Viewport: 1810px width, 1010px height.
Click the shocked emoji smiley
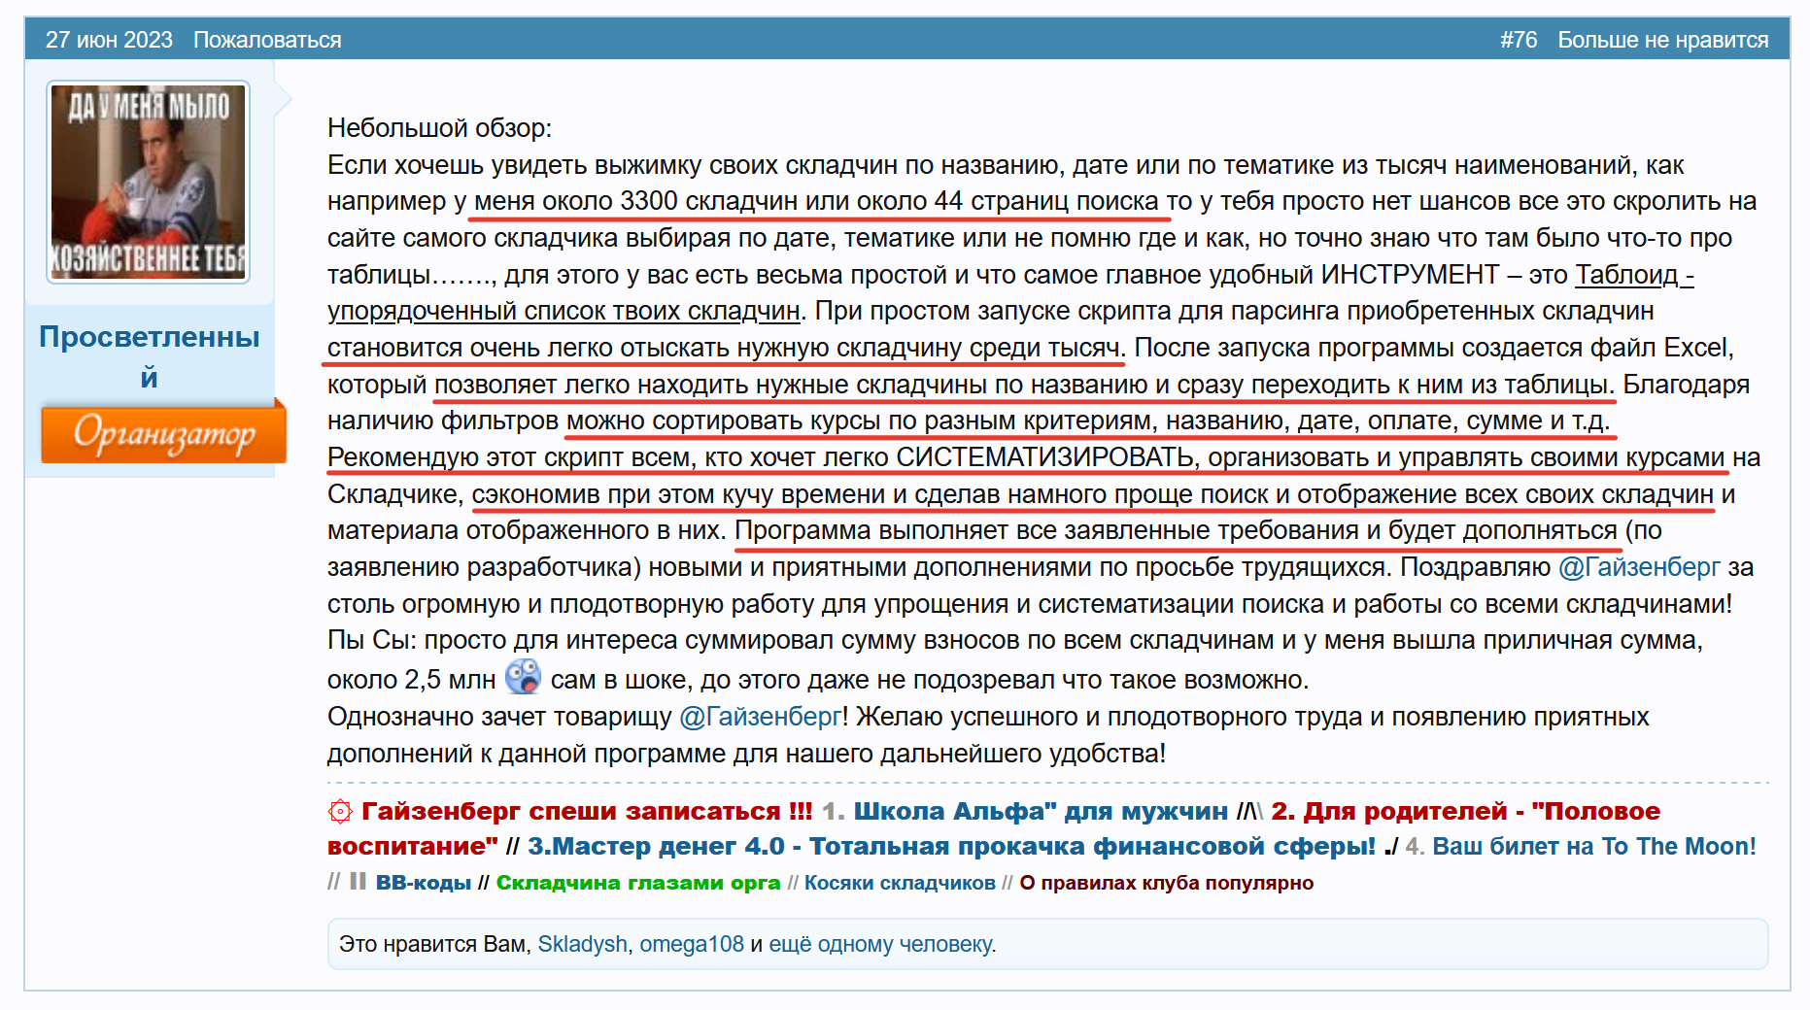pyautogui.click(x=523, y=676)
